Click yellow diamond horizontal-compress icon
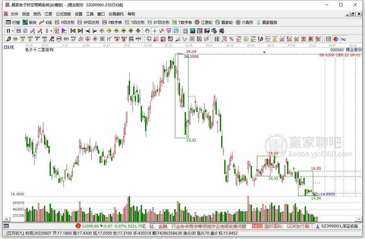The height and width of the screenshot is (239, 365). (124, 31)
